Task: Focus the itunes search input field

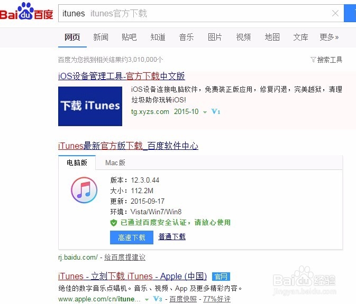Action: pos(201,13)
